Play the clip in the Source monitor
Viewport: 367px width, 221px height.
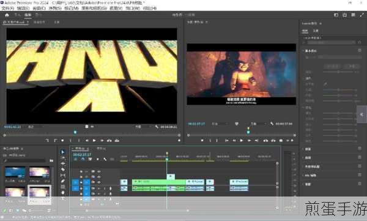coord(94,140)
